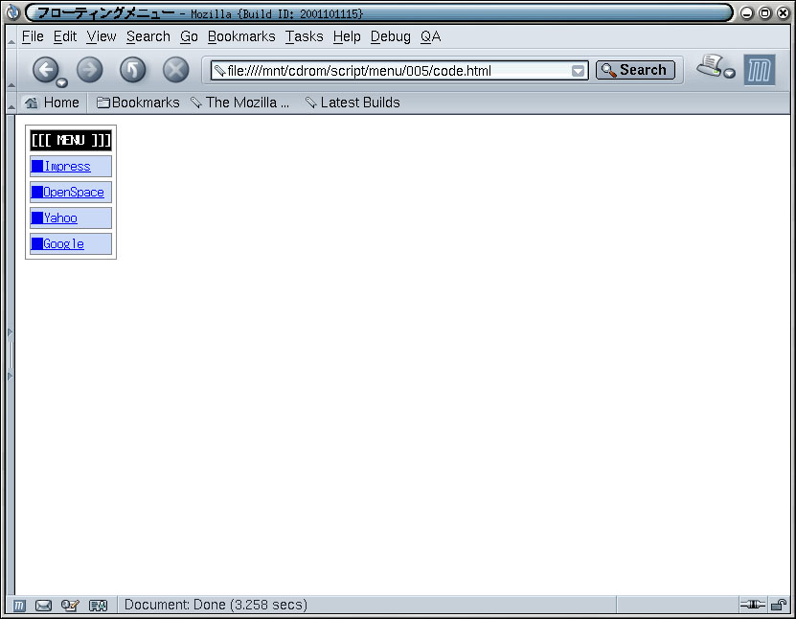Click the Print icon in toolbar
The height and width of the screenshot is (619, 796).
click(710, 66)
